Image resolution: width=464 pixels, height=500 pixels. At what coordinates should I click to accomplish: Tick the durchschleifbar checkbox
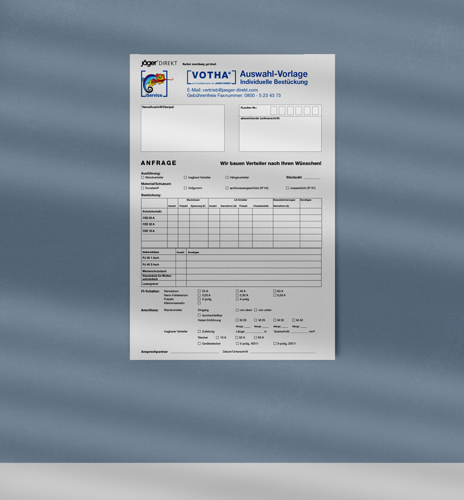pos(199,315)
